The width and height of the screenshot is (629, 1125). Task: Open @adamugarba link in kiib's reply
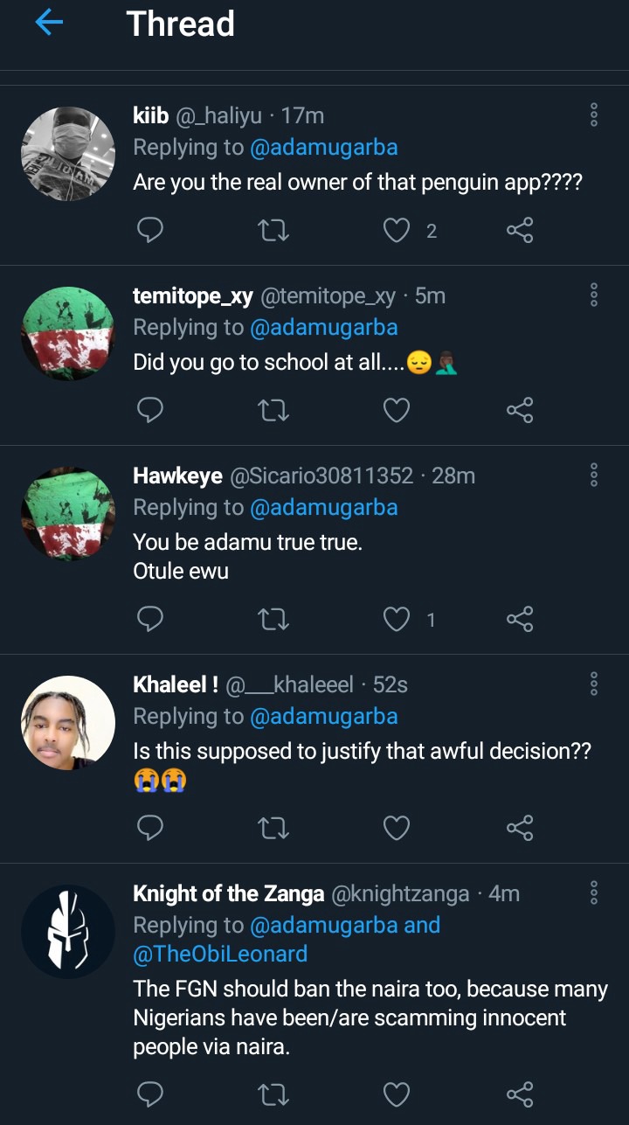coord(324,147)
